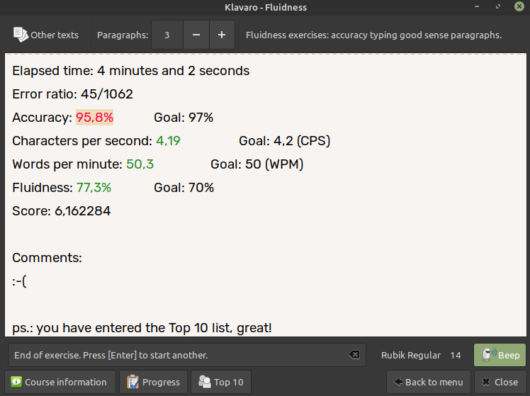Clear the typing entry field
This screenshot has width=530, height=396.
354,355
